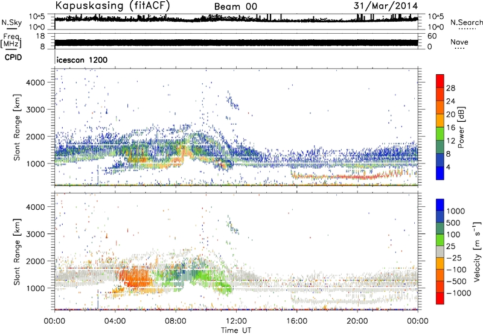Select the Time UT axis title

point(236,330)
